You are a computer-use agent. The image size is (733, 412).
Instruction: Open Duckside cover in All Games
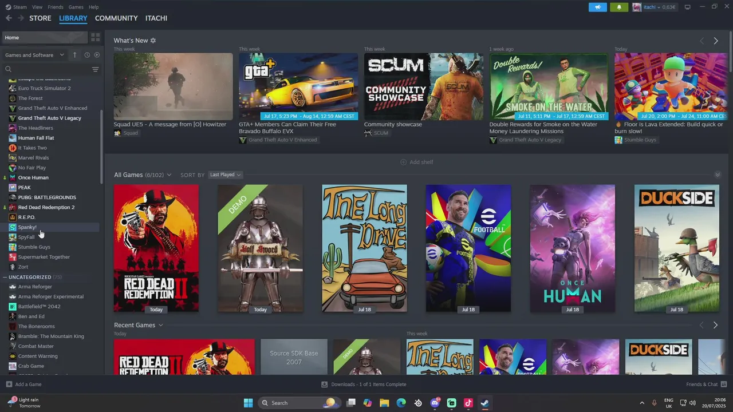pyautogui.click(x=676, y=248)
